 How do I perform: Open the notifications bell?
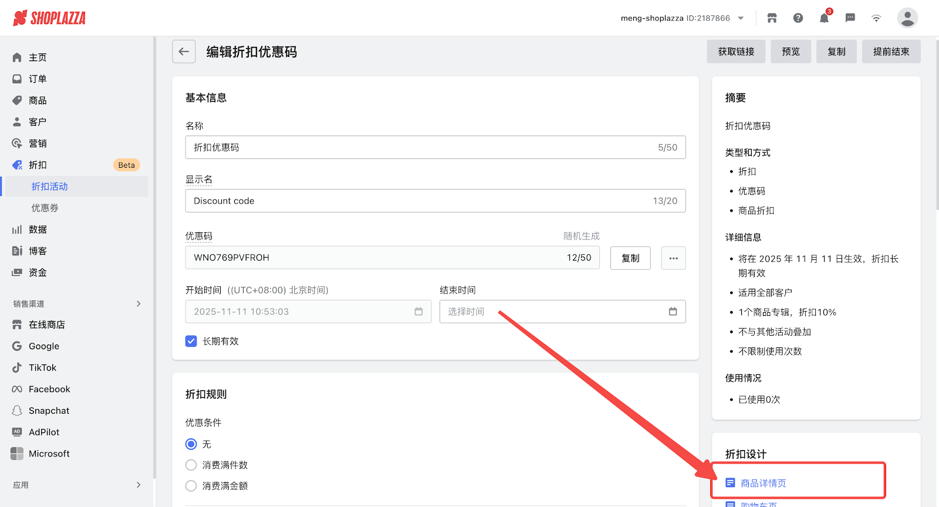[824, 18]
